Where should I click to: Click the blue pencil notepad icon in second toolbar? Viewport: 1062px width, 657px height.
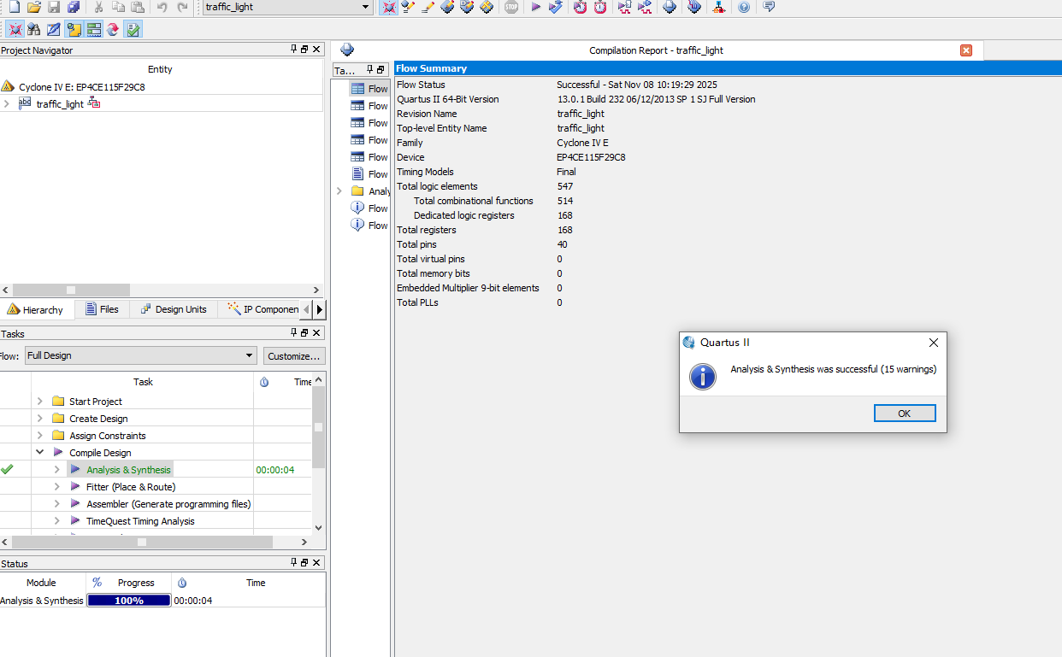54,29
